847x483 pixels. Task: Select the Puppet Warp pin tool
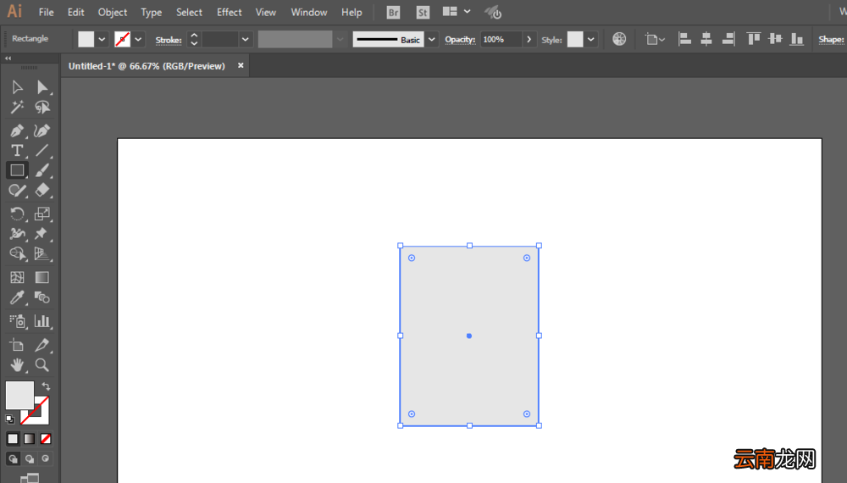click(42, 233)
